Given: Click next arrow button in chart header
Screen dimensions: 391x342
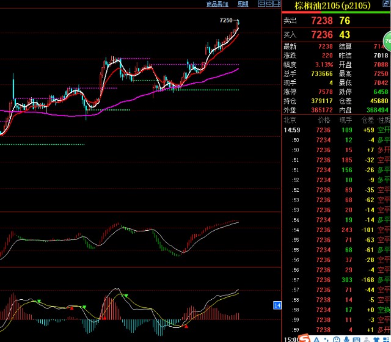Looking at the screenshot, I should click(269, 4).
